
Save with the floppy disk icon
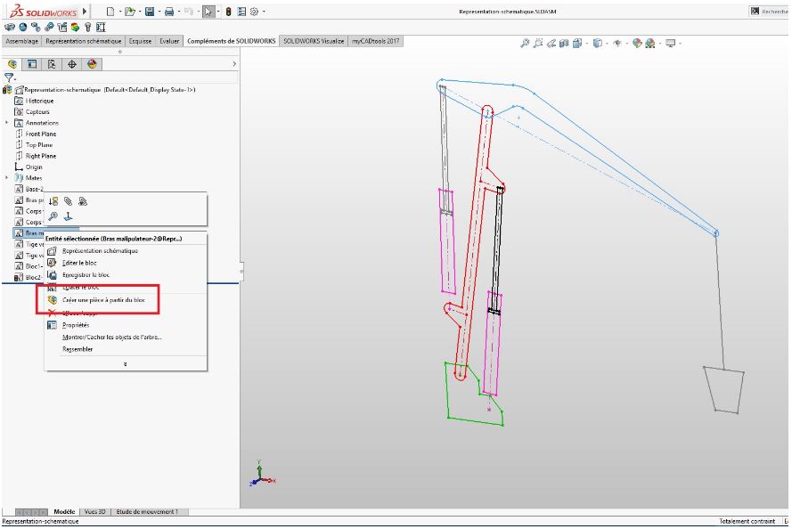click(x=150, y=11)
